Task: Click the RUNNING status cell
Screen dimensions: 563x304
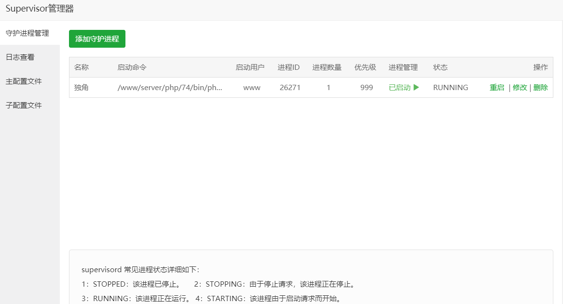Action: [x=451, y=88]
